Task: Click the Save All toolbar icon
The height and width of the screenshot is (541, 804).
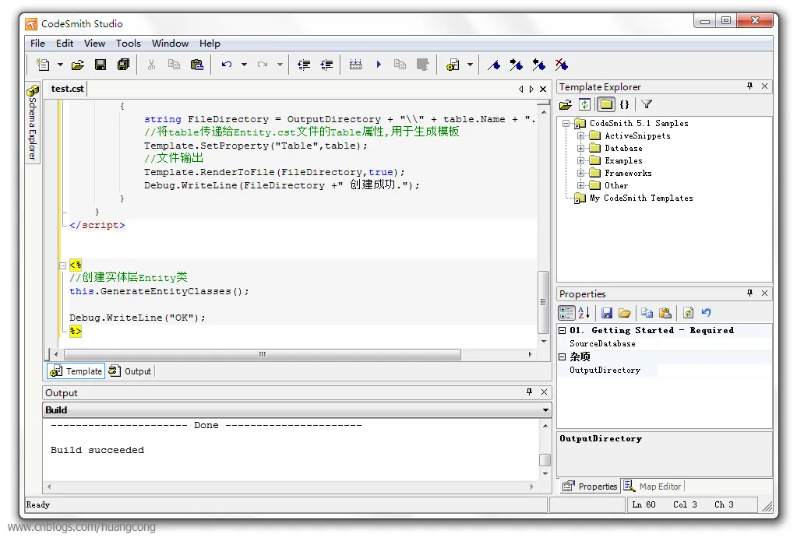Action: click(x=123, y=65)
